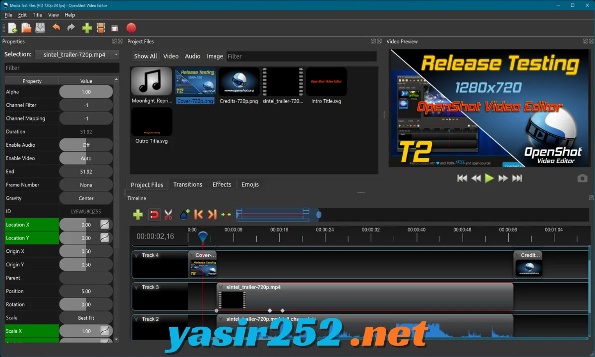Expand Track 3 menu arrow

tap(136, 287)
